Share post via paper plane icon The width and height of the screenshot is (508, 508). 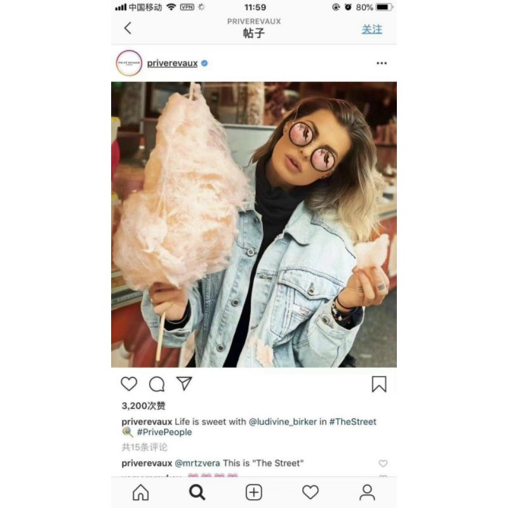click(x=184, y=384)
